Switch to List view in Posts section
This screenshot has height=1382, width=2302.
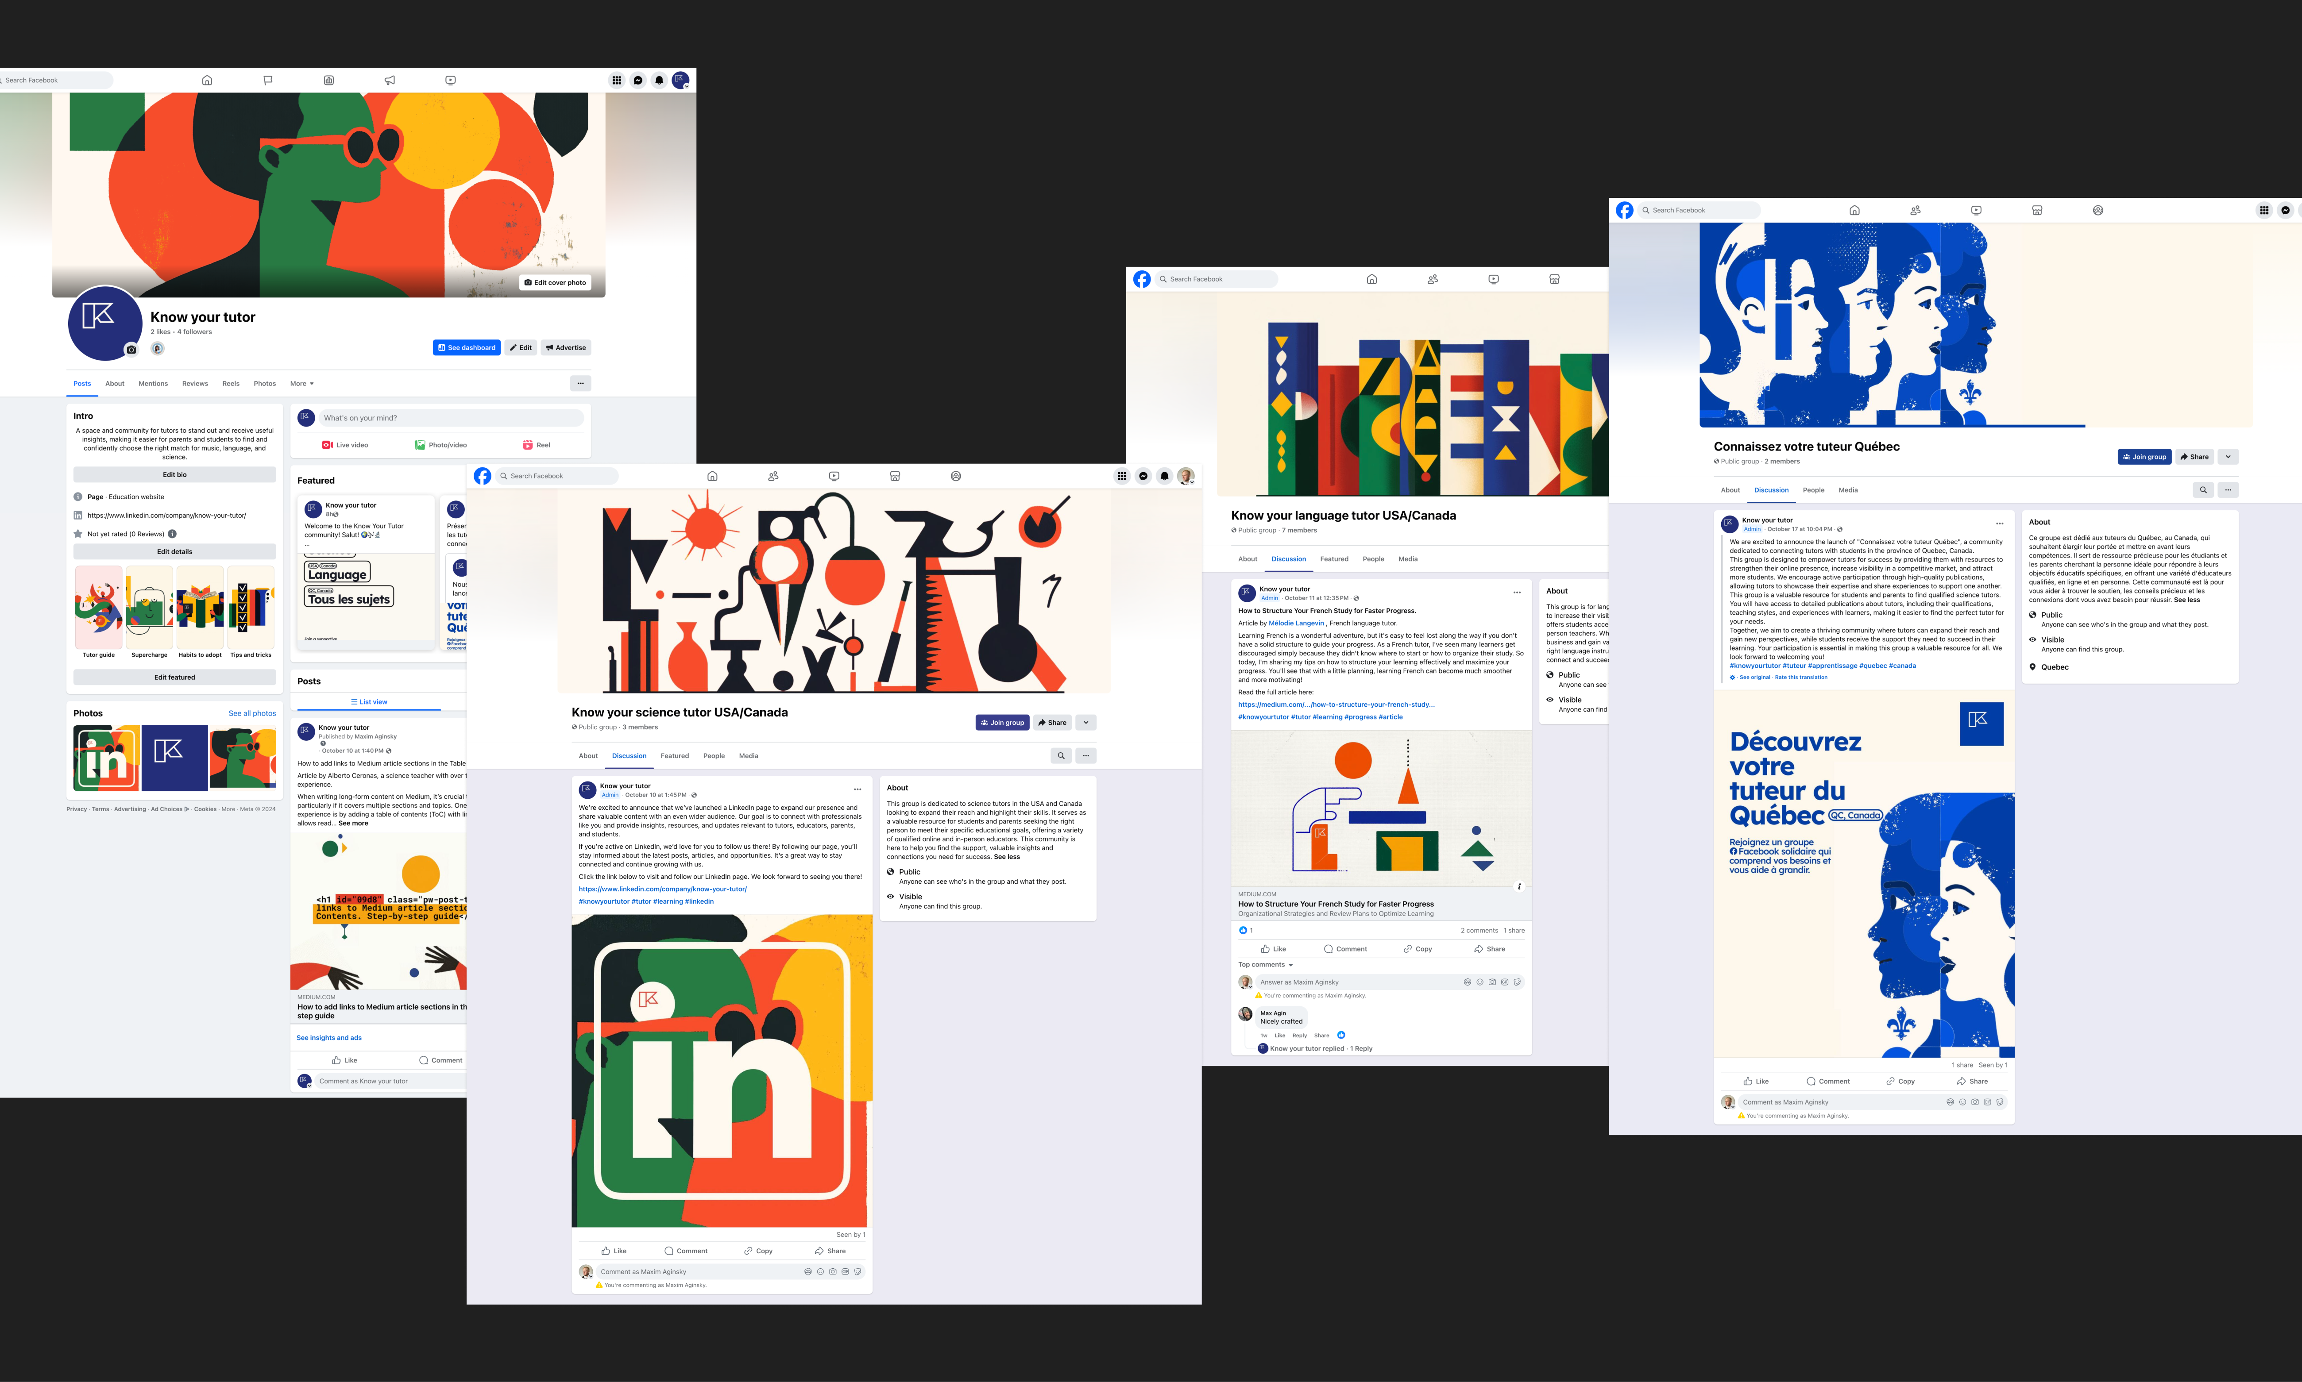click(x=369, y=702)
